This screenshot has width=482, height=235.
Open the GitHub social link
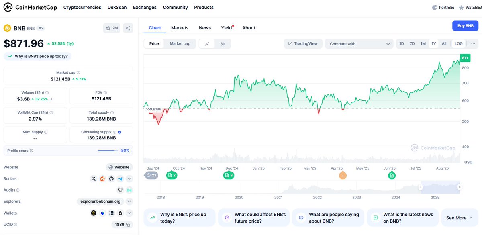coord(111,179)
